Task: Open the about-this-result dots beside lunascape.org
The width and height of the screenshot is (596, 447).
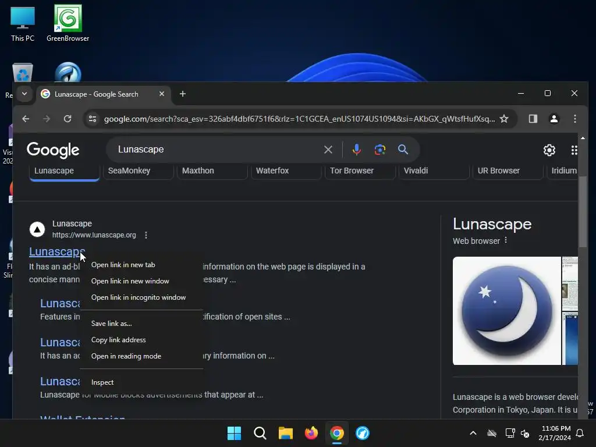Action: 146,235
